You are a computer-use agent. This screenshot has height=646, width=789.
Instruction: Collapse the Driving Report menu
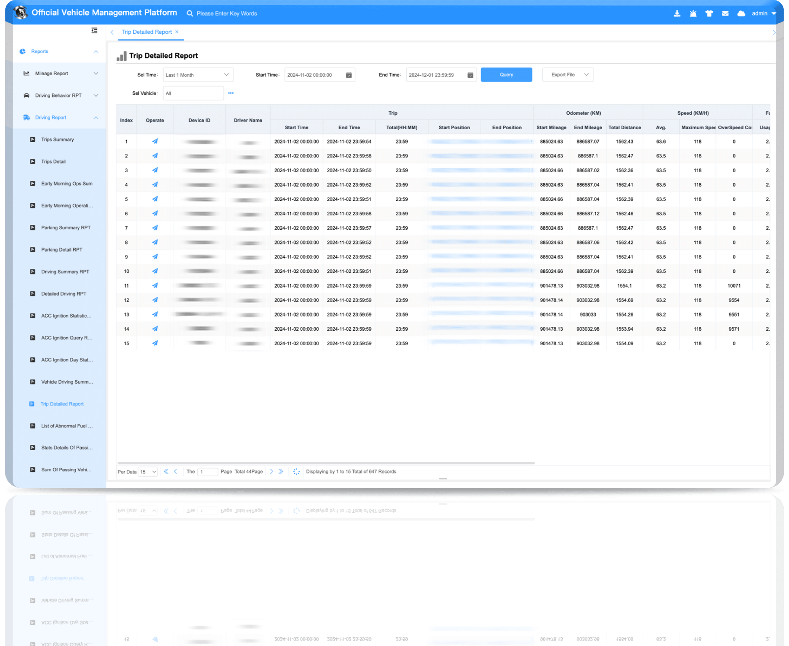[x=59, y=118]
